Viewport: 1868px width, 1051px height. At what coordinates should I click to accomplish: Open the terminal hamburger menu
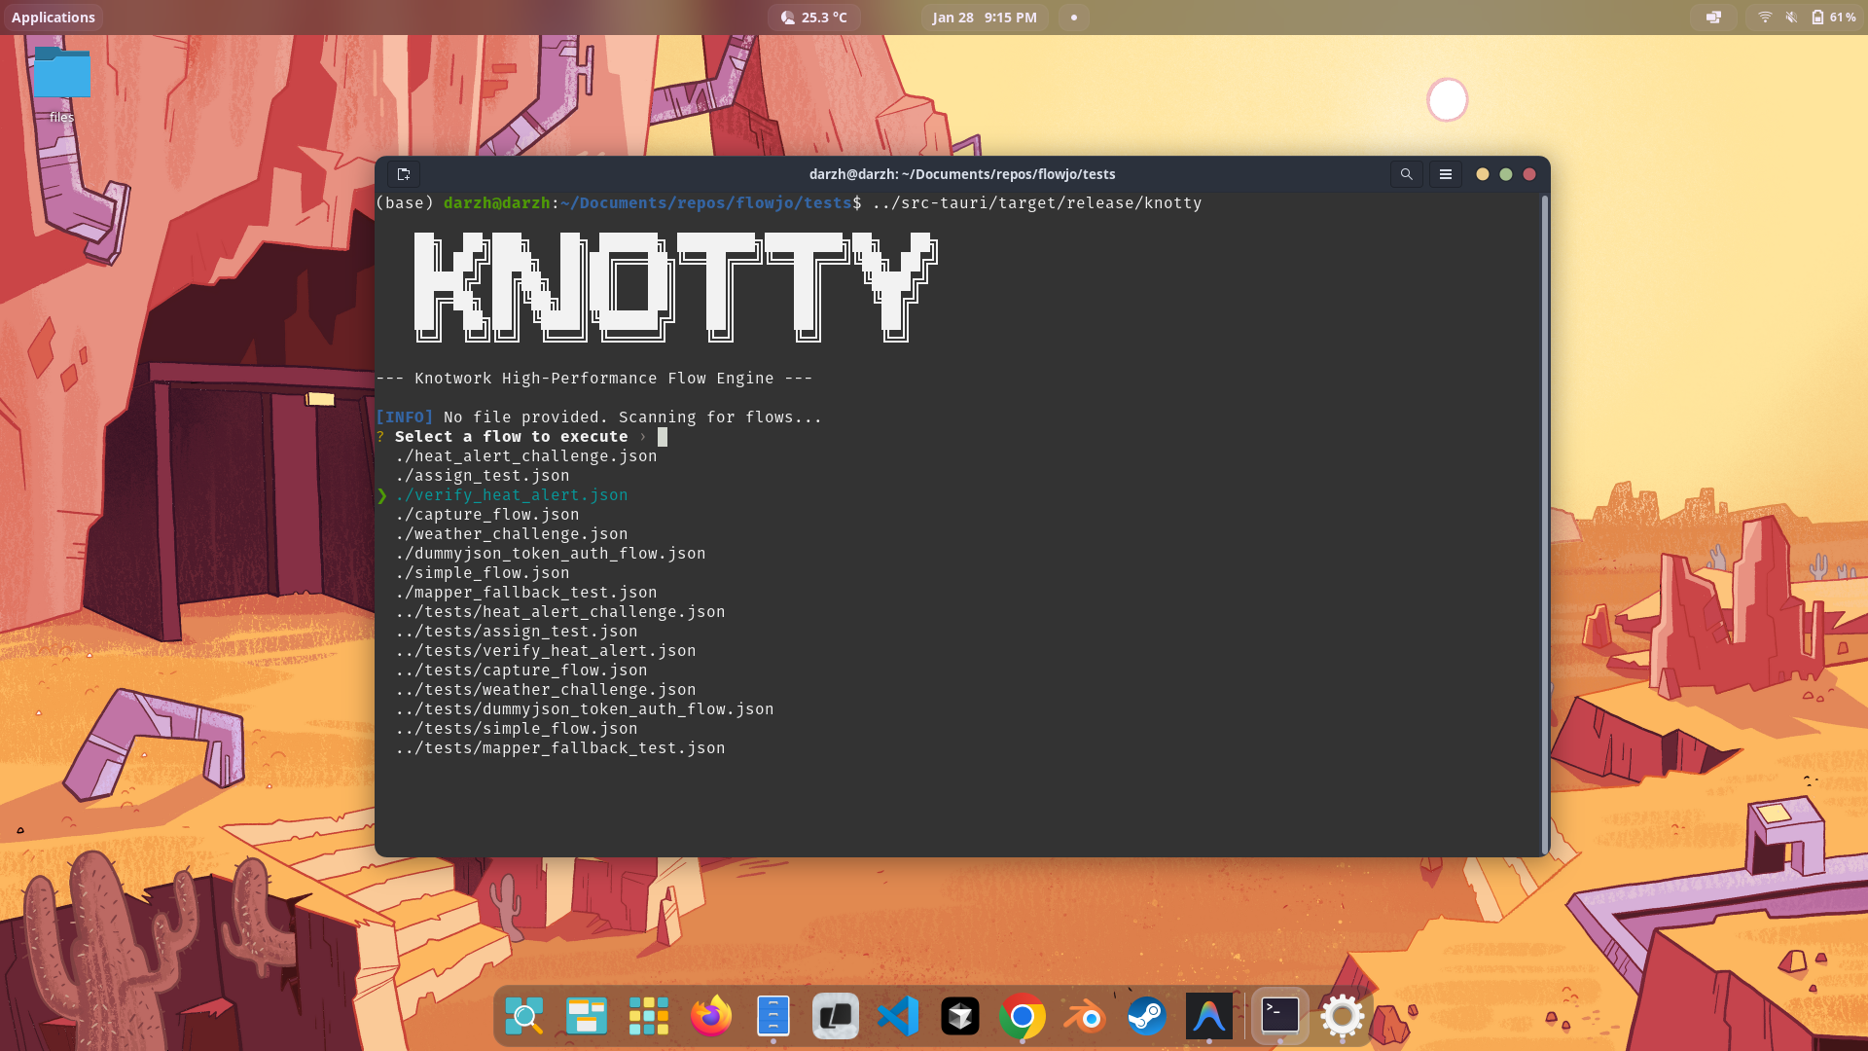click(x=1445, y=174)
